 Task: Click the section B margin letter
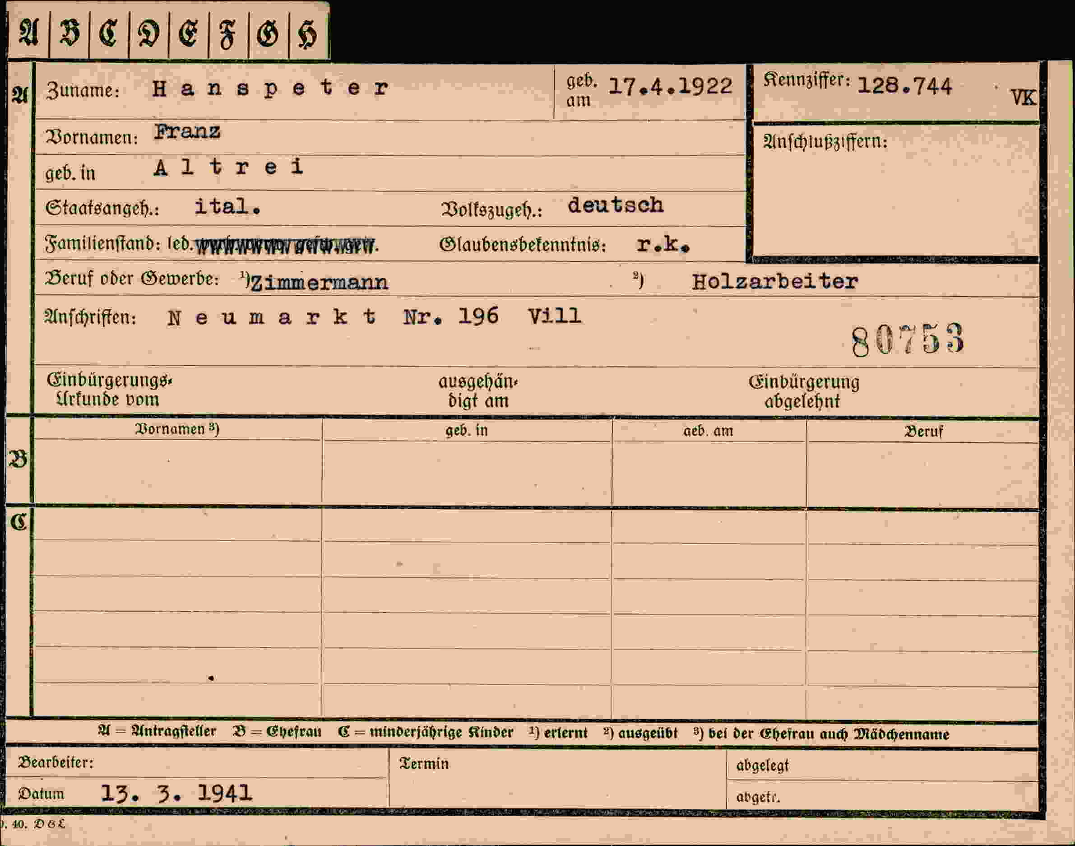click(18, 460)
